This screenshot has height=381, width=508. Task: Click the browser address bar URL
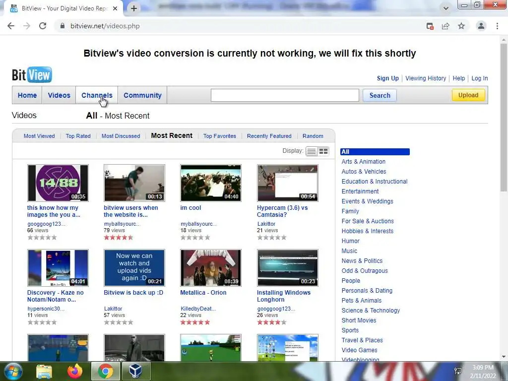(105, 26)
